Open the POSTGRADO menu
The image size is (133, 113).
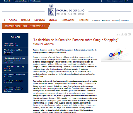(40, 20)
